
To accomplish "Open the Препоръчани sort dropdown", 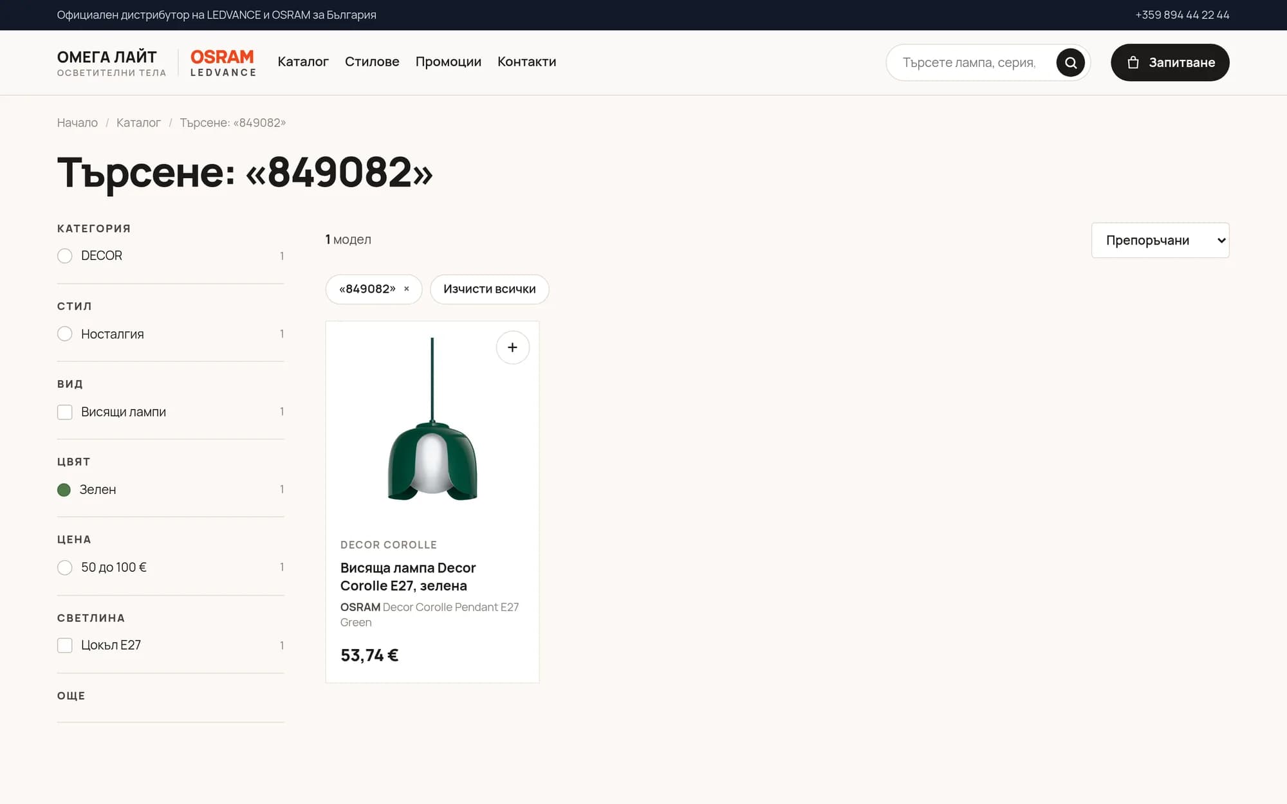I will 1160,240.
